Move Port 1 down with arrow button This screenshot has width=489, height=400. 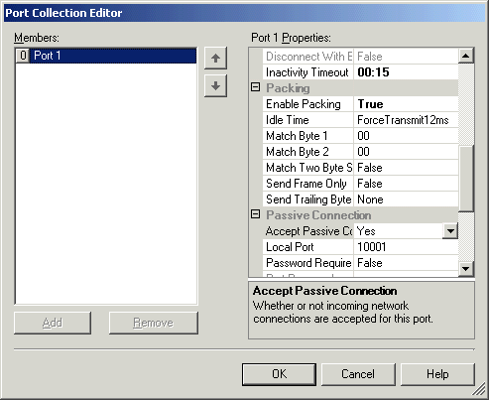[215, 86]
